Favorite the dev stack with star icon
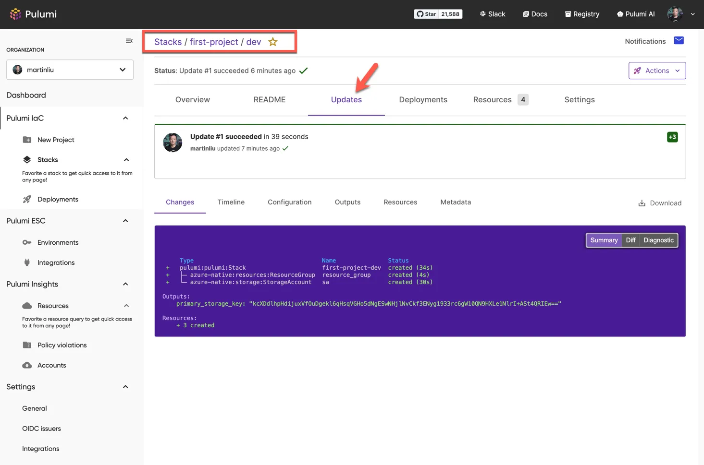 pyautogui.click(x=273, y=42)
